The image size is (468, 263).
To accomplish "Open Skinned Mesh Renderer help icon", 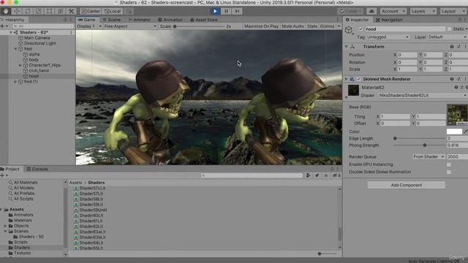I will 452,79.
